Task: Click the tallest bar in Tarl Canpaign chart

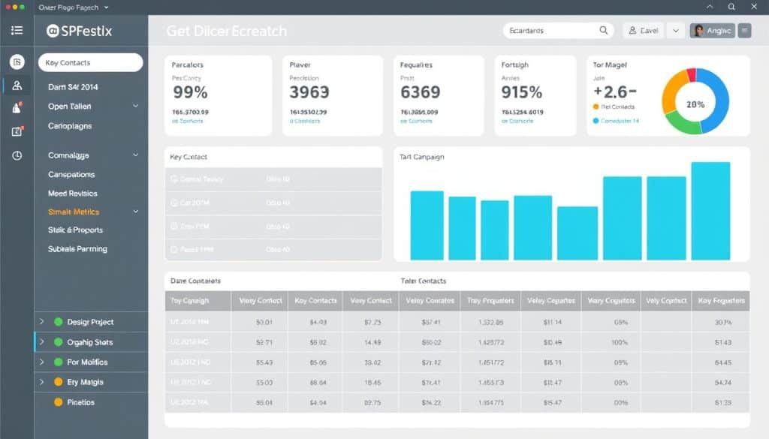Action: click(710, 211)
